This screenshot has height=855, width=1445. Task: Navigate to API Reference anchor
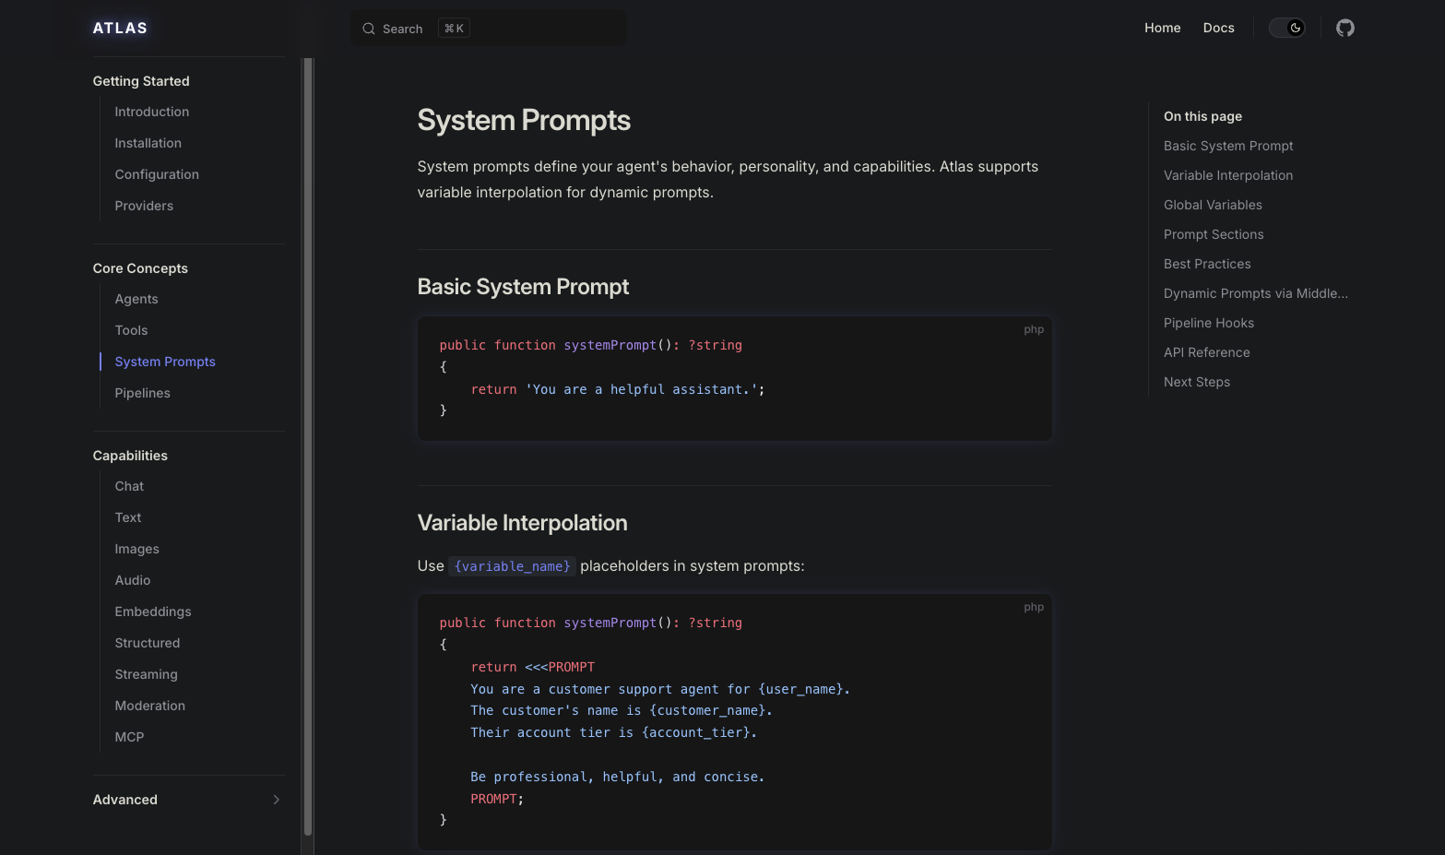pos(1206,352)
